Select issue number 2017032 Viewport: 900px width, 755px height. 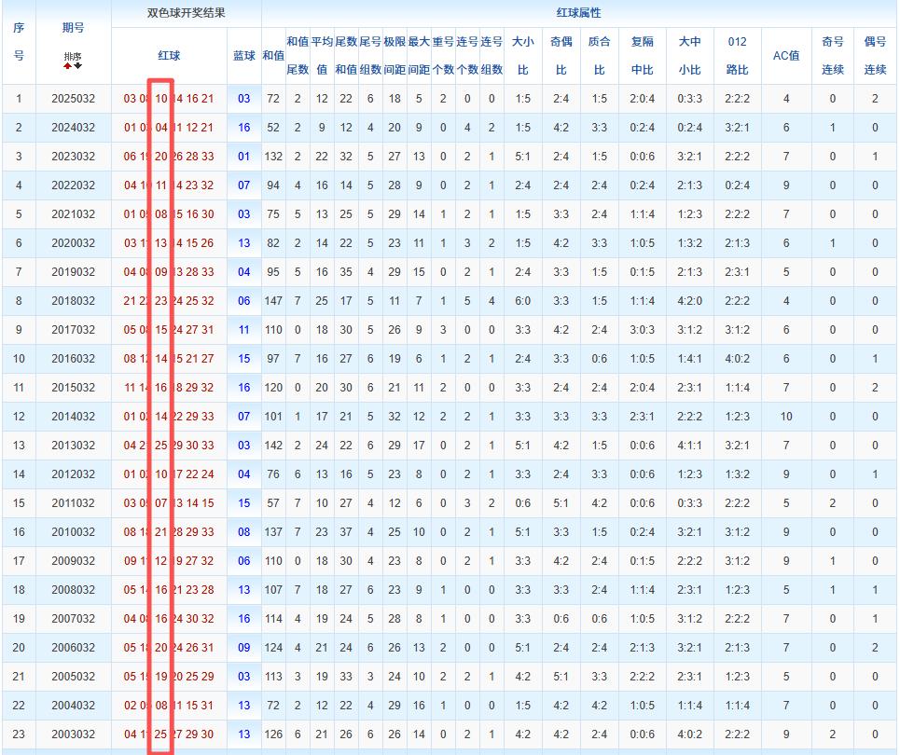[x=74, y=330]
